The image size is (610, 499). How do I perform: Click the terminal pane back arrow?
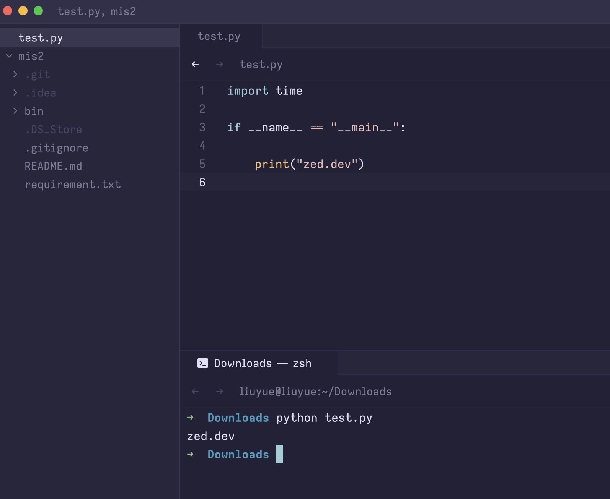[195, 392]
